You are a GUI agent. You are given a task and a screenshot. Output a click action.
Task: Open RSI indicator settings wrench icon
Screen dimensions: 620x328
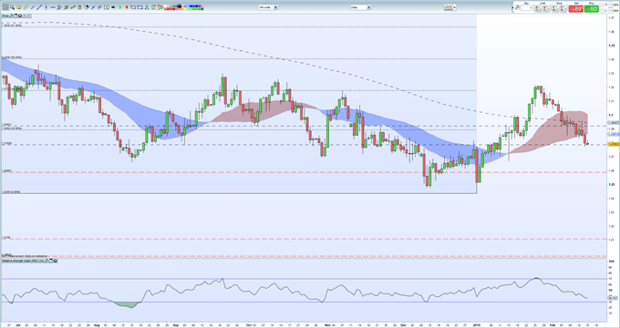(46, 261)
